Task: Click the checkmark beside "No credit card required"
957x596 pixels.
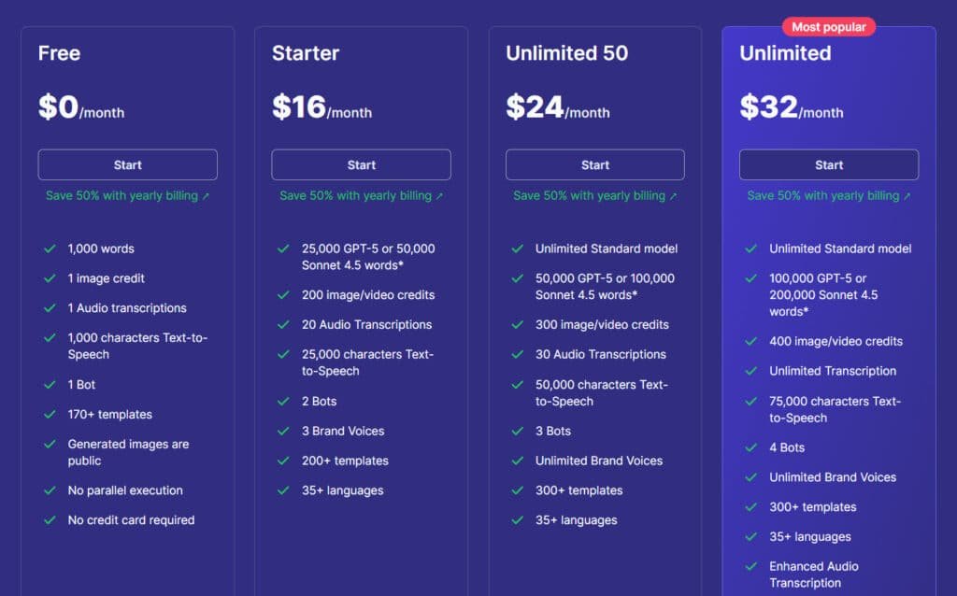Action: [50, 520]
